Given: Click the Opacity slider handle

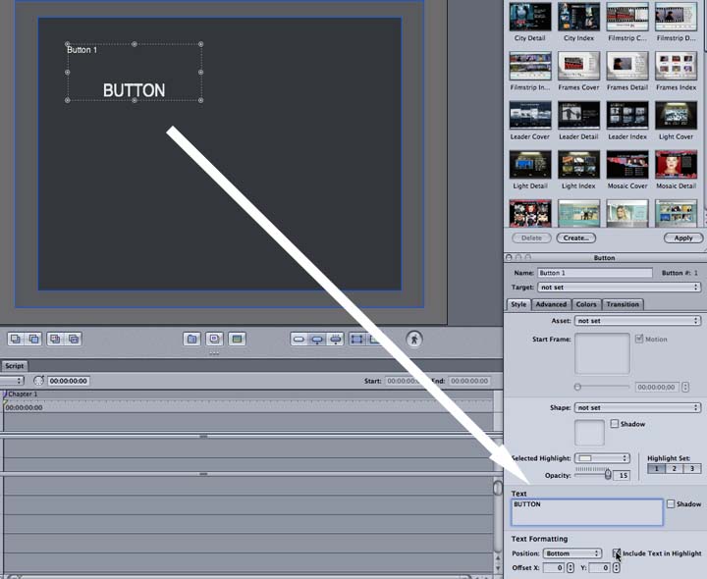Looking at the screenshot, I should point(608,474).
